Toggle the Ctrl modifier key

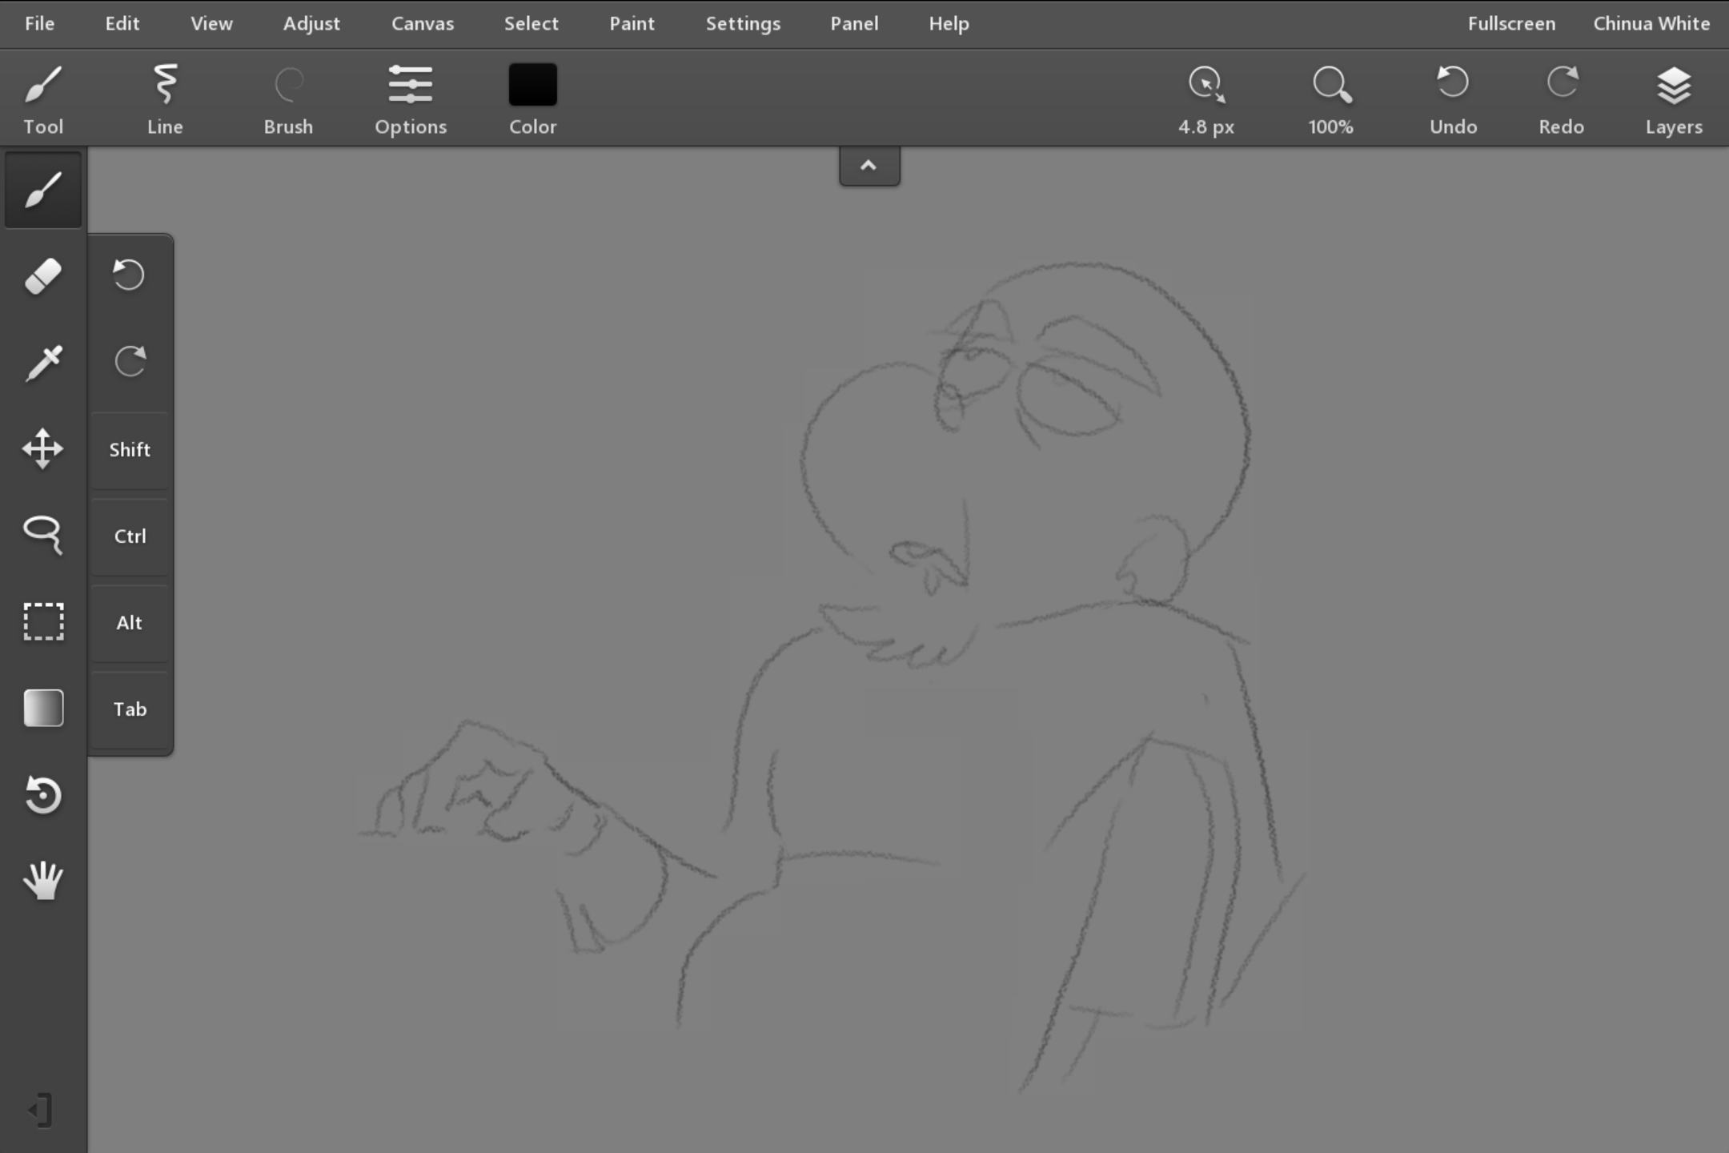click(x=130, y=536)
